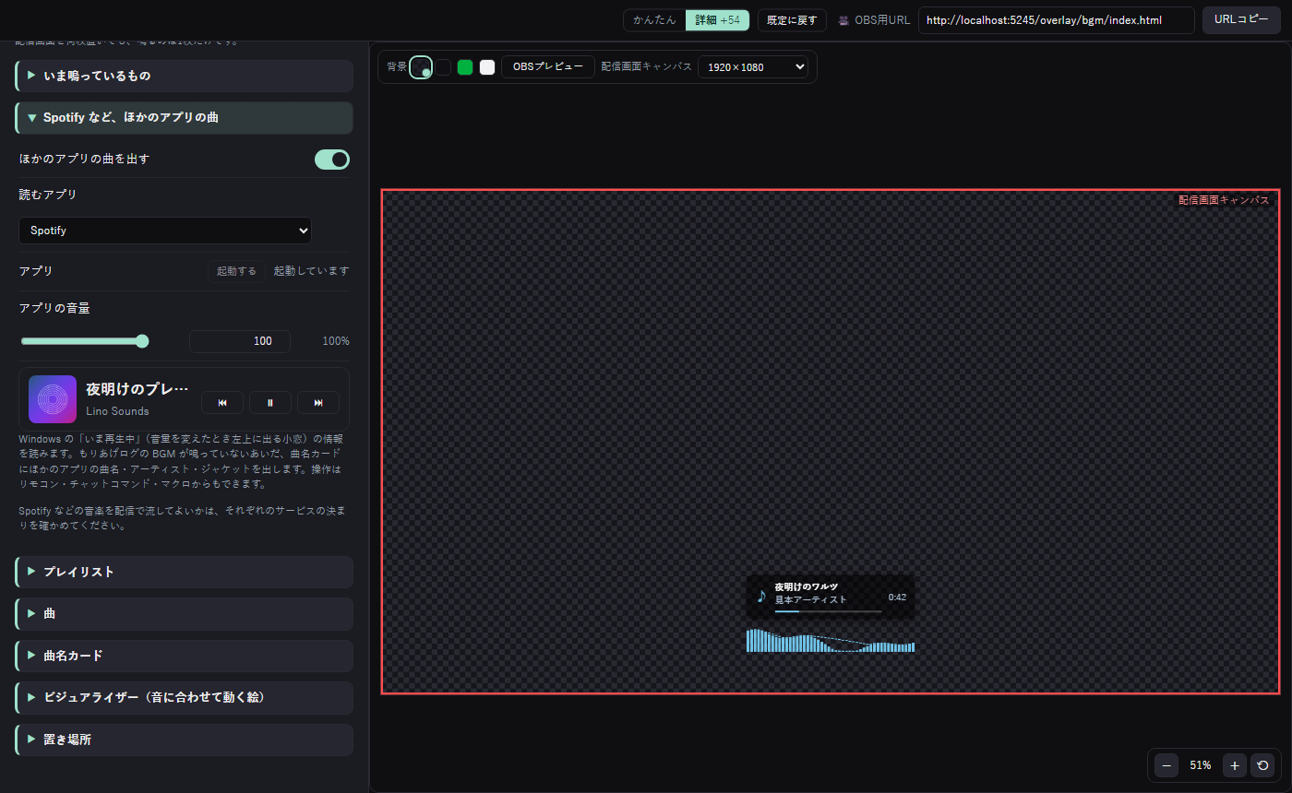Switch to かんたん mode
1292x793 pixels.
654,20
